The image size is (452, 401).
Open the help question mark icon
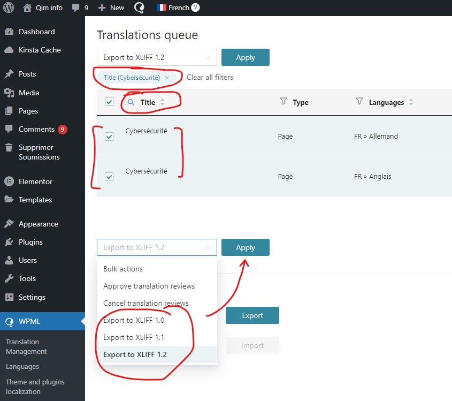195,7
